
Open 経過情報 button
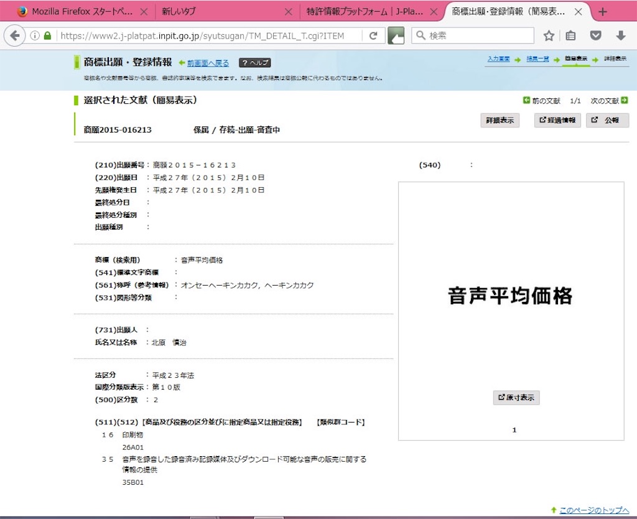point(557,120)
